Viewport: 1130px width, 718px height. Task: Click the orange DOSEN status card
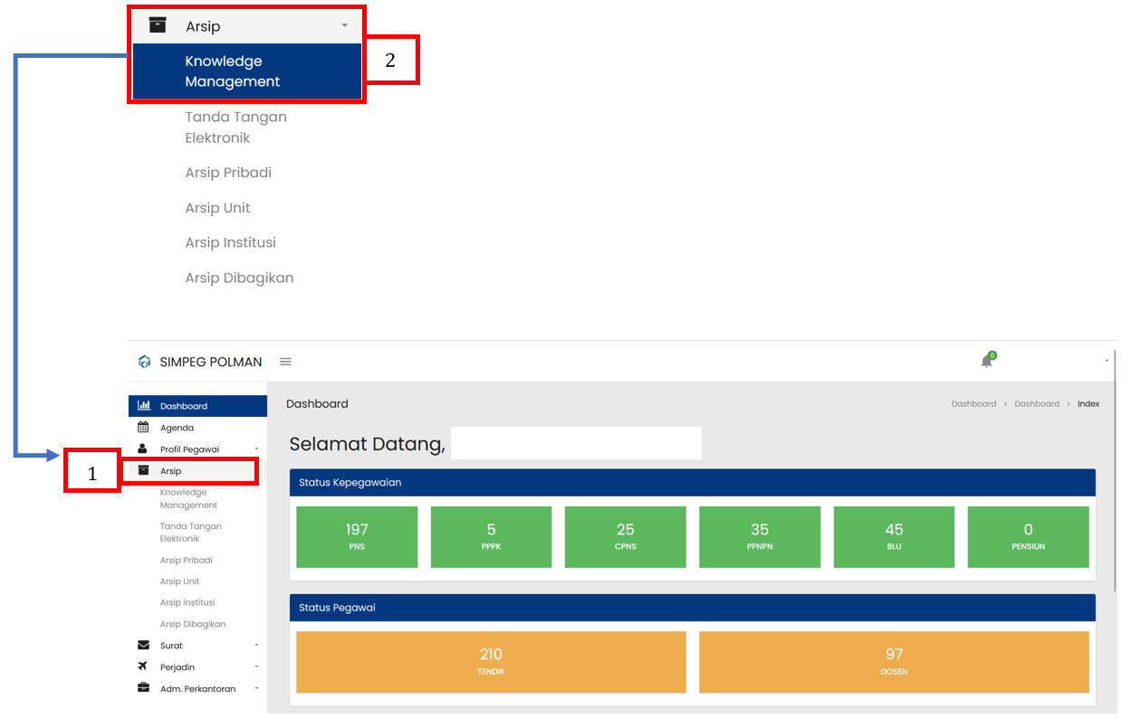pyautogui.click(x=894, y=661)
